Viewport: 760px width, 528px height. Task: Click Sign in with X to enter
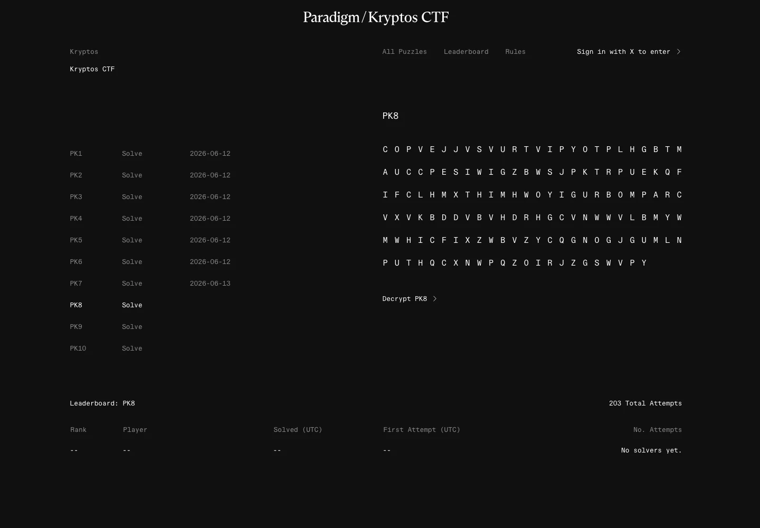tap(623, 52)
